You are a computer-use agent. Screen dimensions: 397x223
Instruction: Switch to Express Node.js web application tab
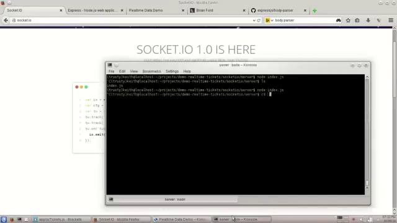click(x=95, y=11)
